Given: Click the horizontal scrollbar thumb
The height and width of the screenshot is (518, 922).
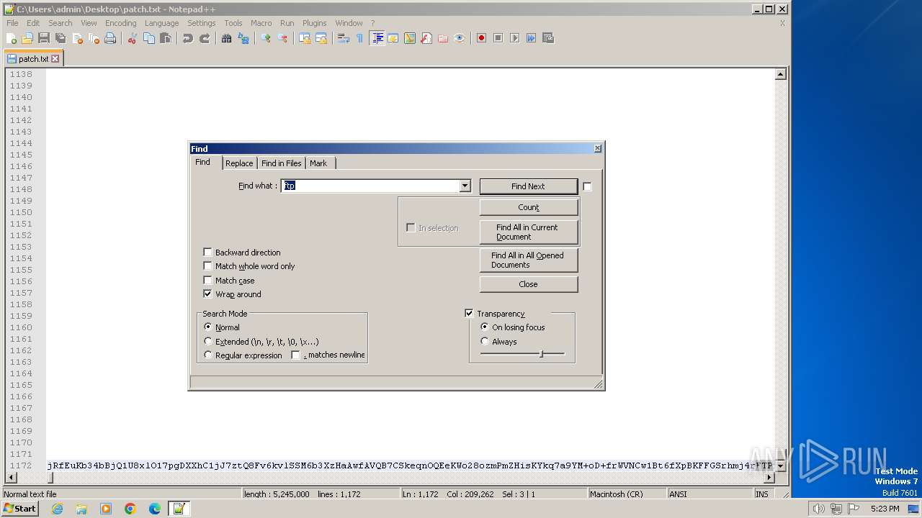Looking at the screenshot, I should tap(50, 478).
